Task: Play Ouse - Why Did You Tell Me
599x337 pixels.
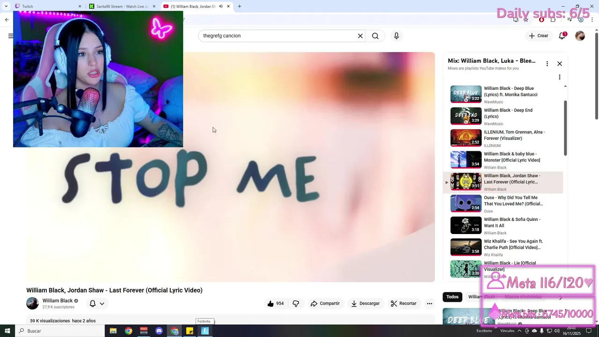Action: [504, 204]
